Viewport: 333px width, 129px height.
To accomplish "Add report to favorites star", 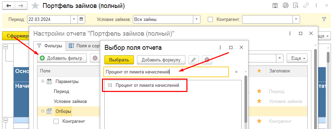I will 35,6.
